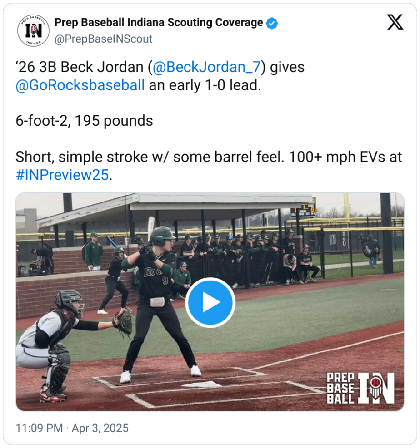420x448 pixels.
Task: Click the "'26 3B Beck Jordan" text
Action: coord(80,67)
